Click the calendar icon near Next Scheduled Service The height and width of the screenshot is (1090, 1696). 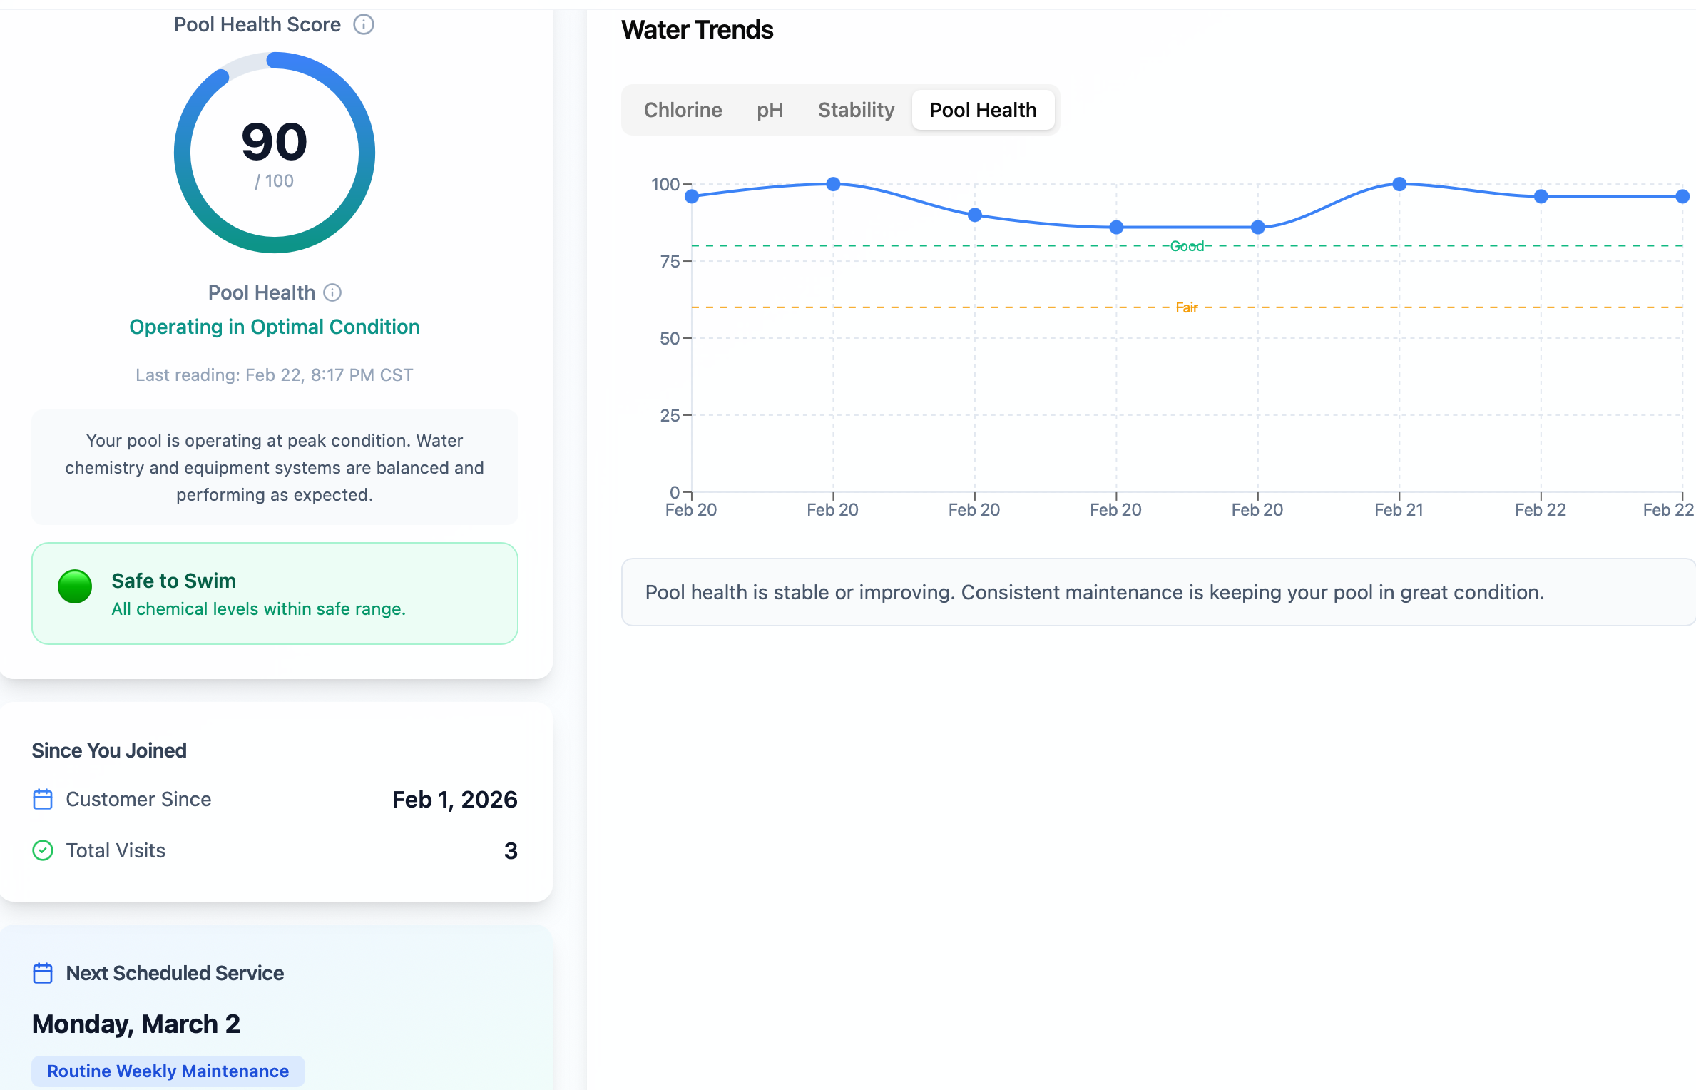pyautogui.click(x=43, y=972)
